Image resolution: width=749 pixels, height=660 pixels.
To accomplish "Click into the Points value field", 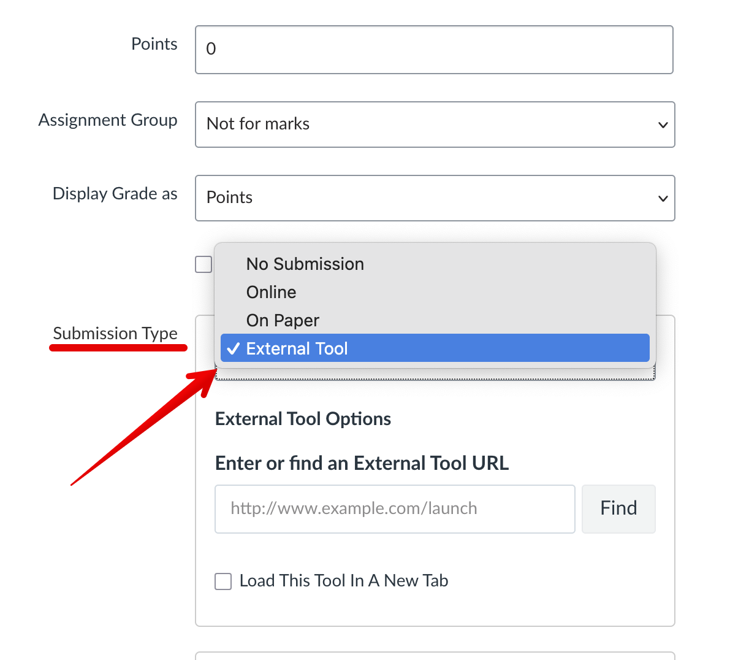I will click(434, 50).
